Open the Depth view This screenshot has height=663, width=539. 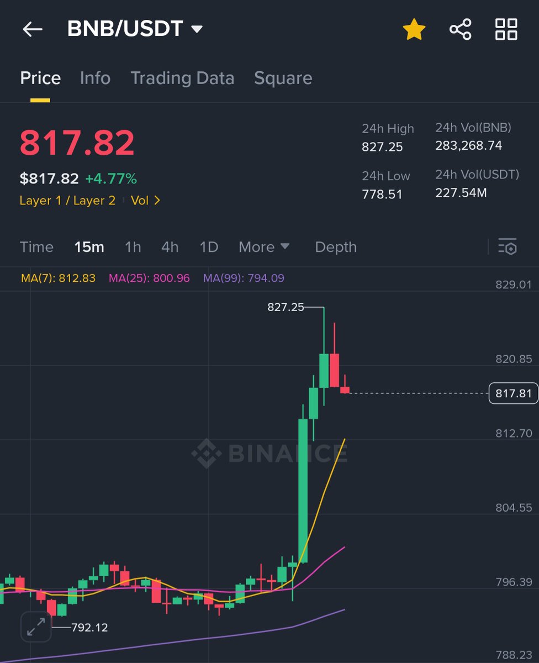335,248
